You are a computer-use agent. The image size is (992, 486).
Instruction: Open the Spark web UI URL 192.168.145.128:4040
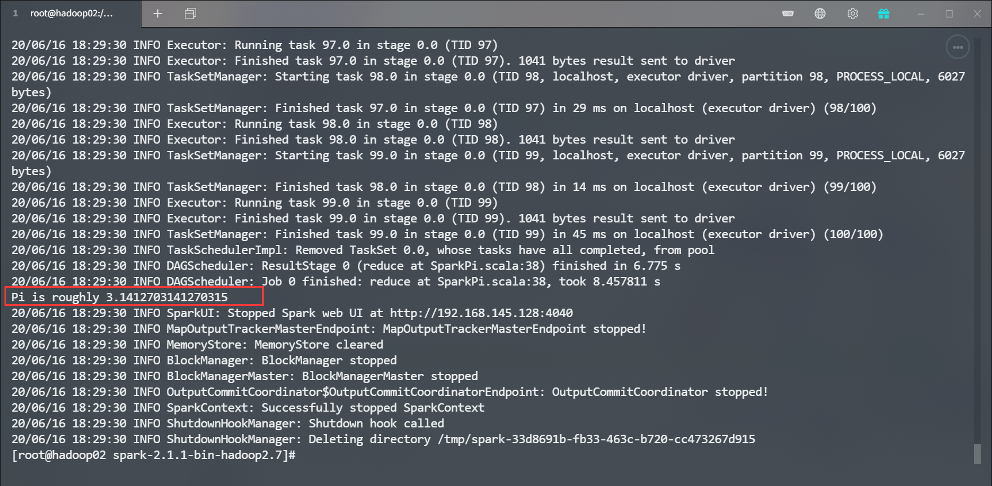pyautogui.click(x=481, y=313)
